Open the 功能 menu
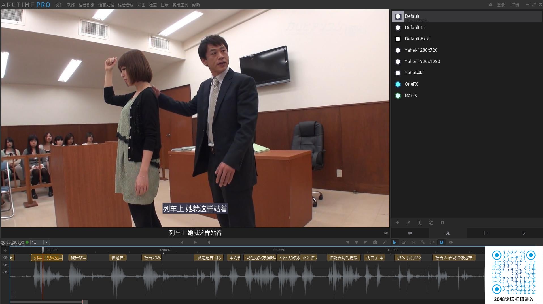Viewport: 543px width, 304px height. 71,5
